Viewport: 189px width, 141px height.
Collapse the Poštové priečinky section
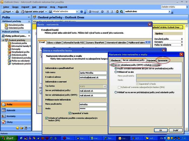pos(29,32)
